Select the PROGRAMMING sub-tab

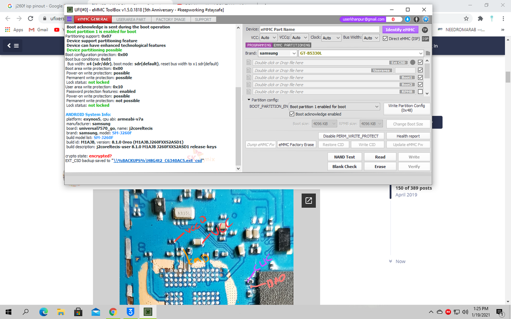click(259, 45)
